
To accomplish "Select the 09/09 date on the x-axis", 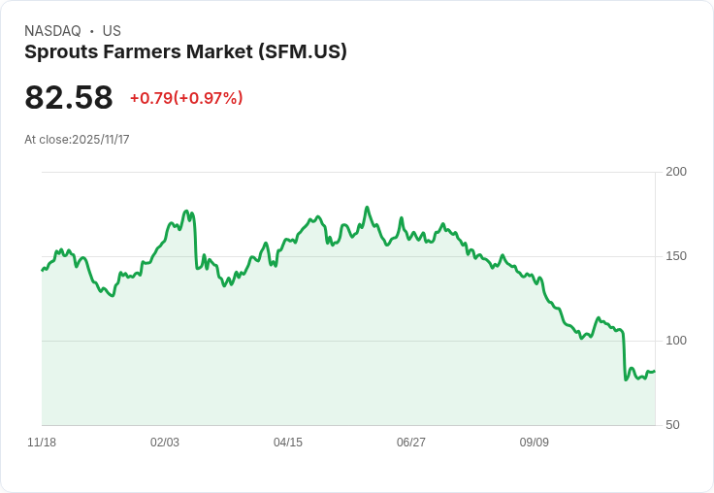I will [535, 443].
